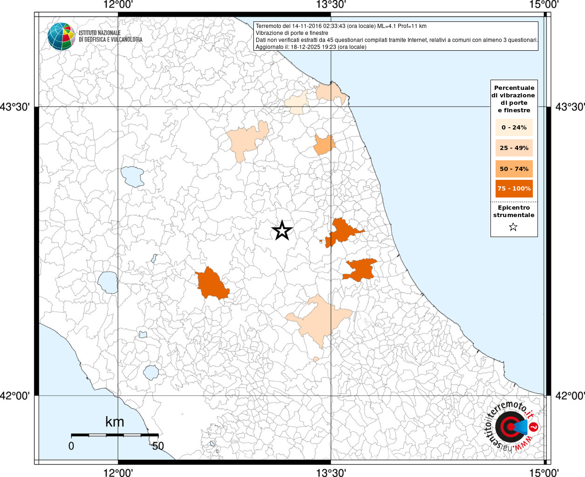The height and width of the screenshot is (477, 585).
Task: Click the 'Aggiornato il: 18-12-2025' line
Action: click(311, 47)
